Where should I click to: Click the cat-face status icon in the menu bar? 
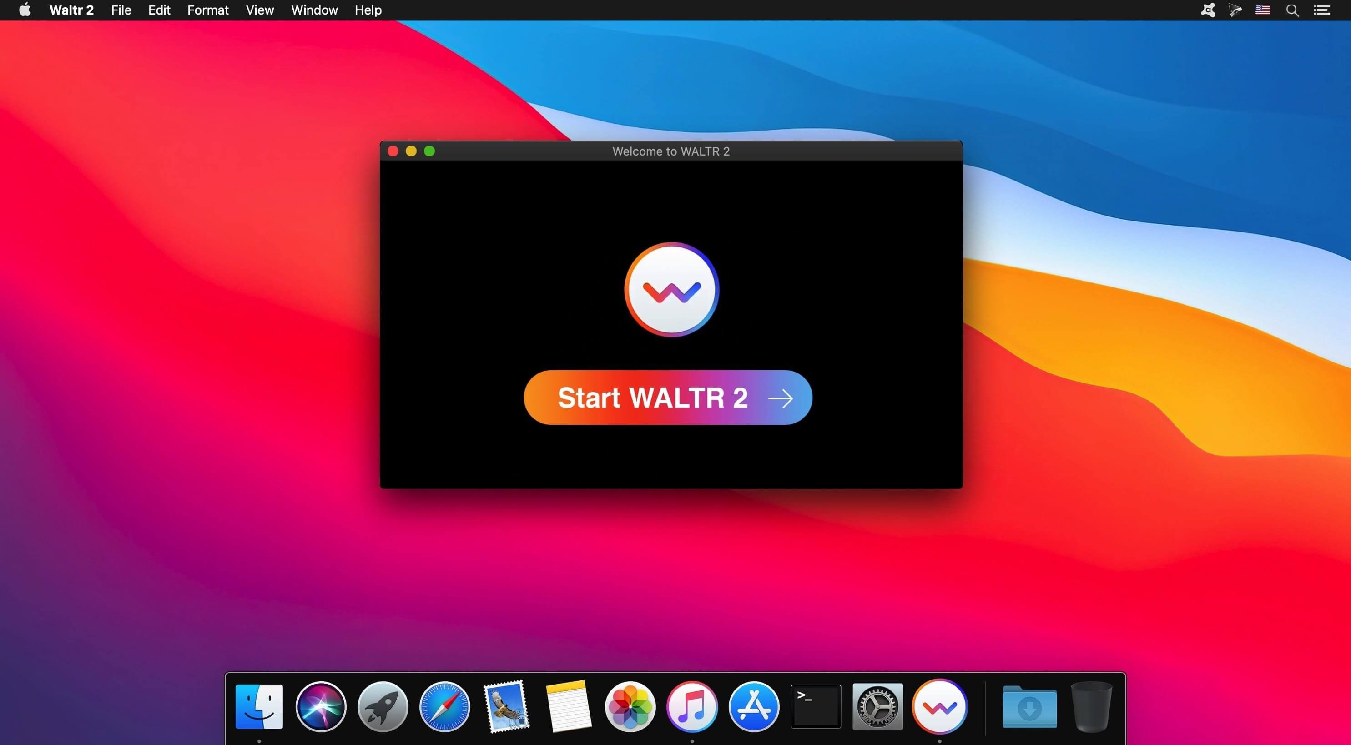[1208, 10]
